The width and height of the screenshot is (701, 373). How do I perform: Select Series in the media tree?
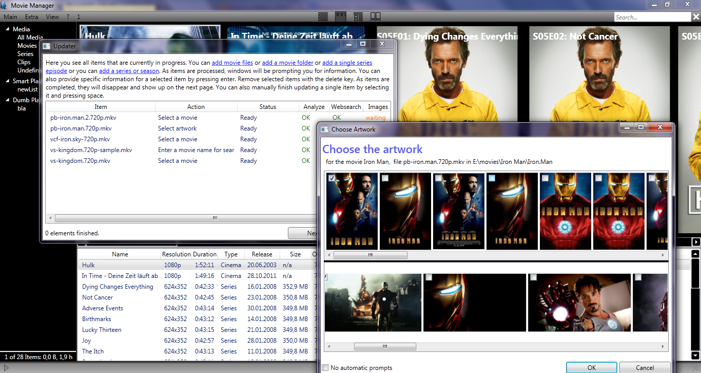pyautogui.click(x=26, y=54)
